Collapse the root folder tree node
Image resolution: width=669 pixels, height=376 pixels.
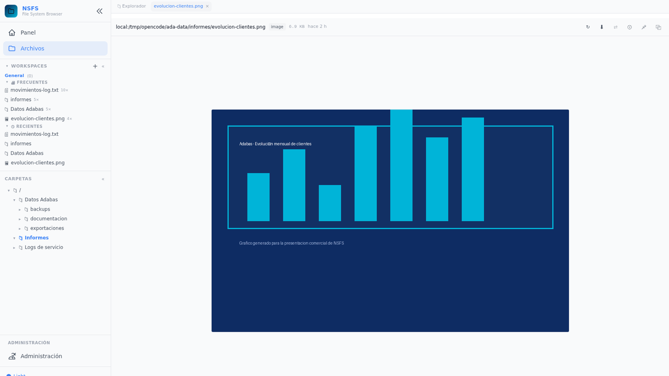[x=9, y=191]
